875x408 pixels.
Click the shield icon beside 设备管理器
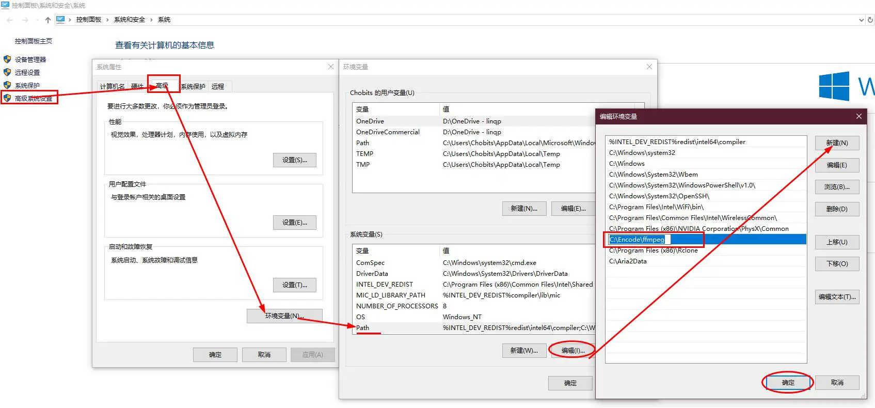pos(7,59)
